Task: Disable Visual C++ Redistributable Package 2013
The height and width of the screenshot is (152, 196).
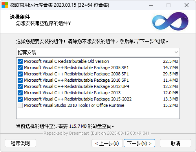Action: (x=20, y=93)
